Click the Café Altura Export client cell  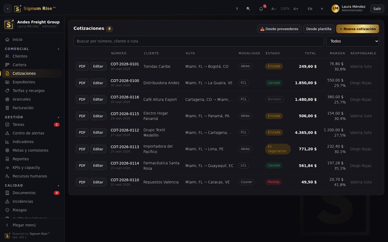(160, 99)
